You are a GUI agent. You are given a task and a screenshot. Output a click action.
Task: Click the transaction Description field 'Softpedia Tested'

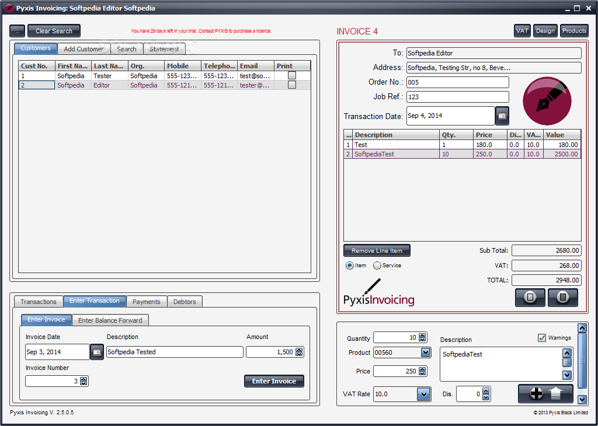[x=175, y=352]
